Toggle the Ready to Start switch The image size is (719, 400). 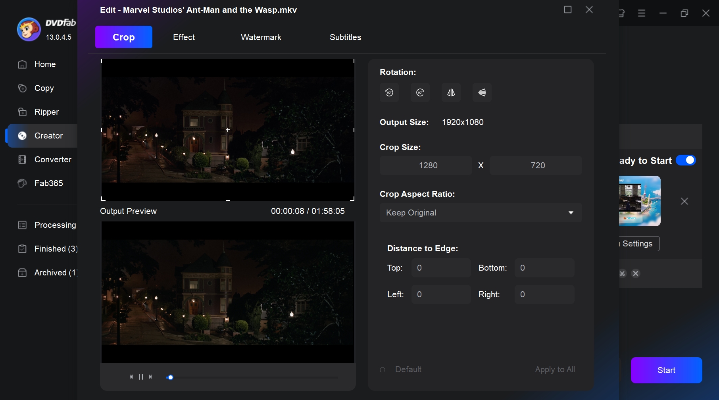[x=686, y=160]
